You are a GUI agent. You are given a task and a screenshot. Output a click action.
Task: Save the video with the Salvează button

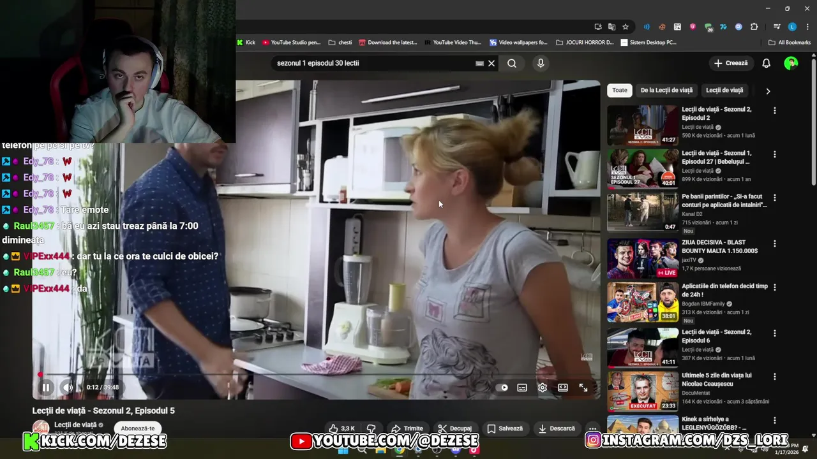tap(505, 428)
